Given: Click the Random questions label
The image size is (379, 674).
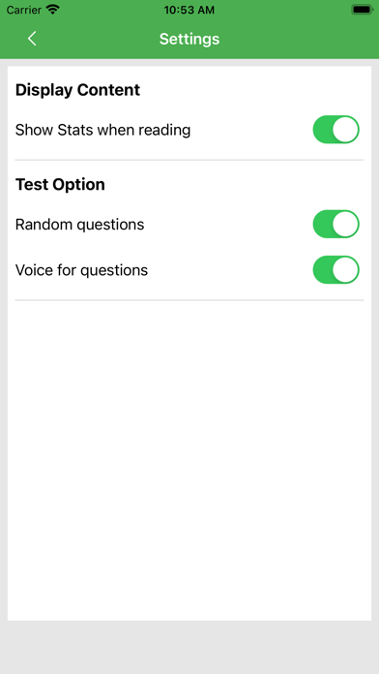Looking at the screenshot, I should tap(80, 225).
